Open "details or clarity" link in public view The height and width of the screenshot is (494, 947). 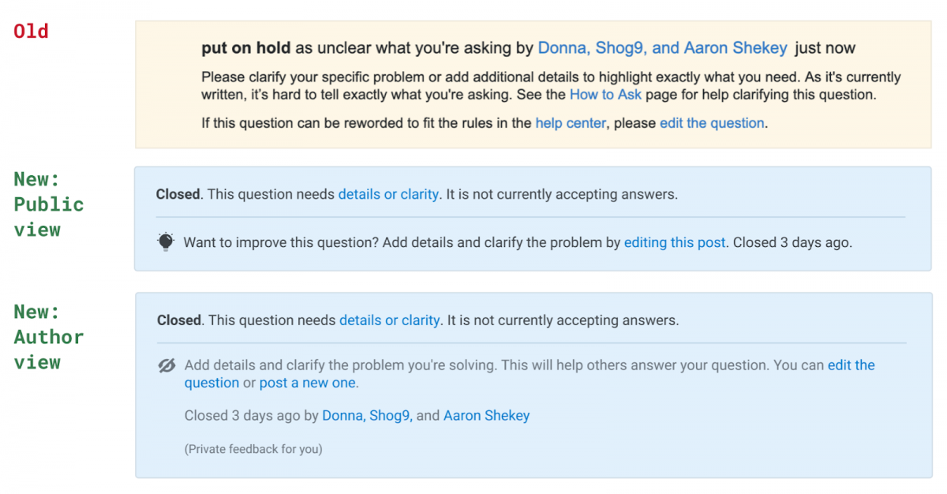388,194
